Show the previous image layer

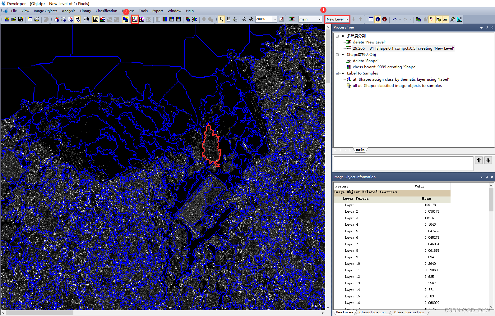click(172, 19)
